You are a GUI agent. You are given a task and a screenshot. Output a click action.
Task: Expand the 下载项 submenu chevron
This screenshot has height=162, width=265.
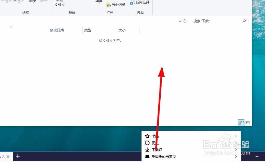click(236, 150)
